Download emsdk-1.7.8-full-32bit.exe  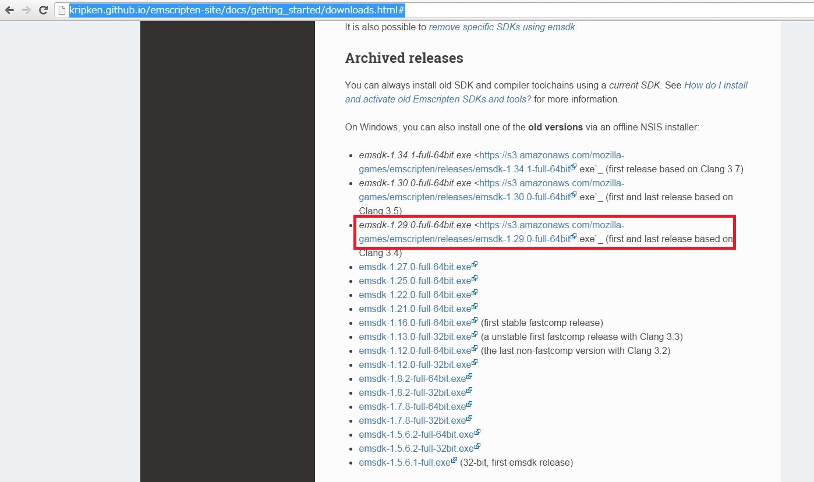412,420
